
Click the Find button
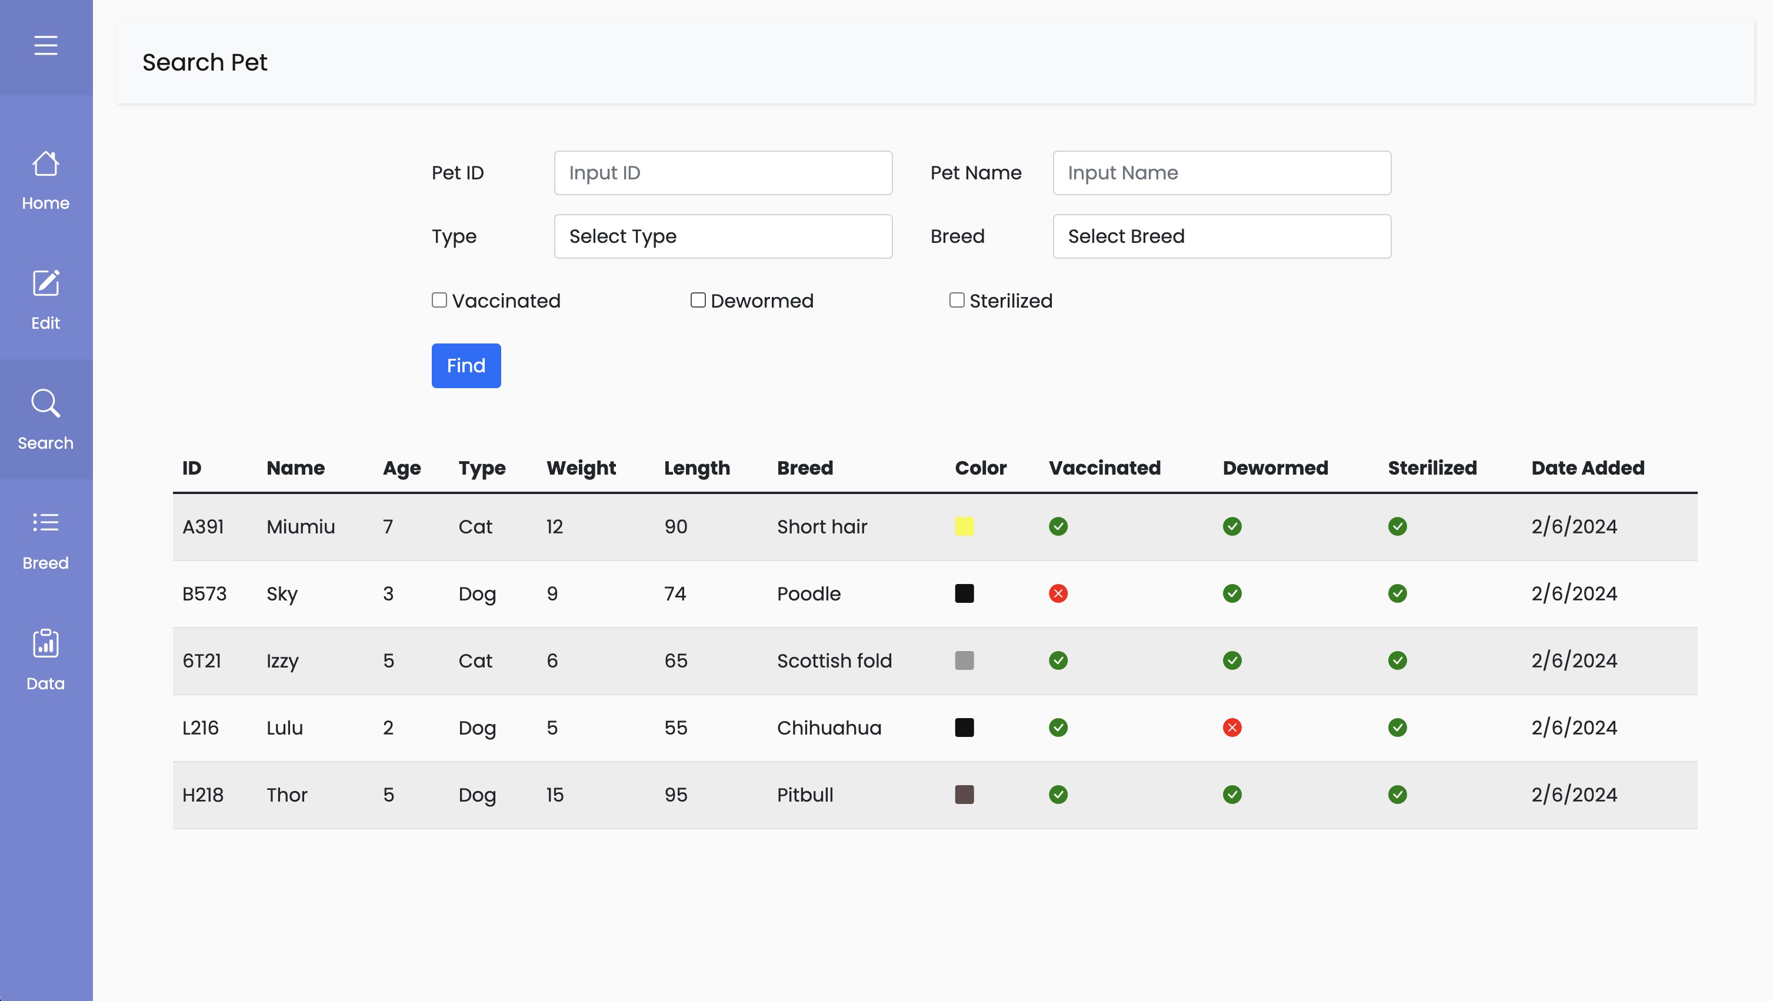coord(466,365)
